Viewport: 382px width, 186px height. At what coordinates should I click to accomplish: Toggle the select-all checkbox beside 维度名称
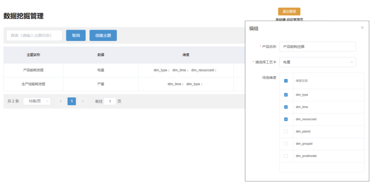tap(286, 81)
